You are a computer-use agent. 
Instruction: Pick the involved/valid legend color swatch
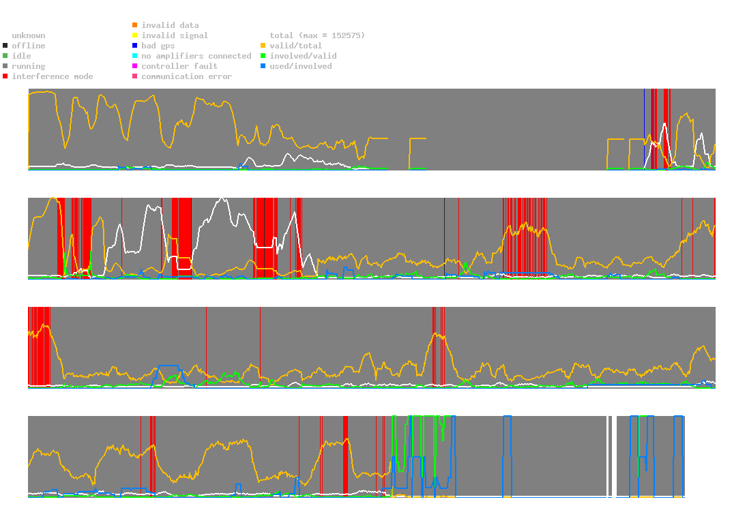coord(263,56)
